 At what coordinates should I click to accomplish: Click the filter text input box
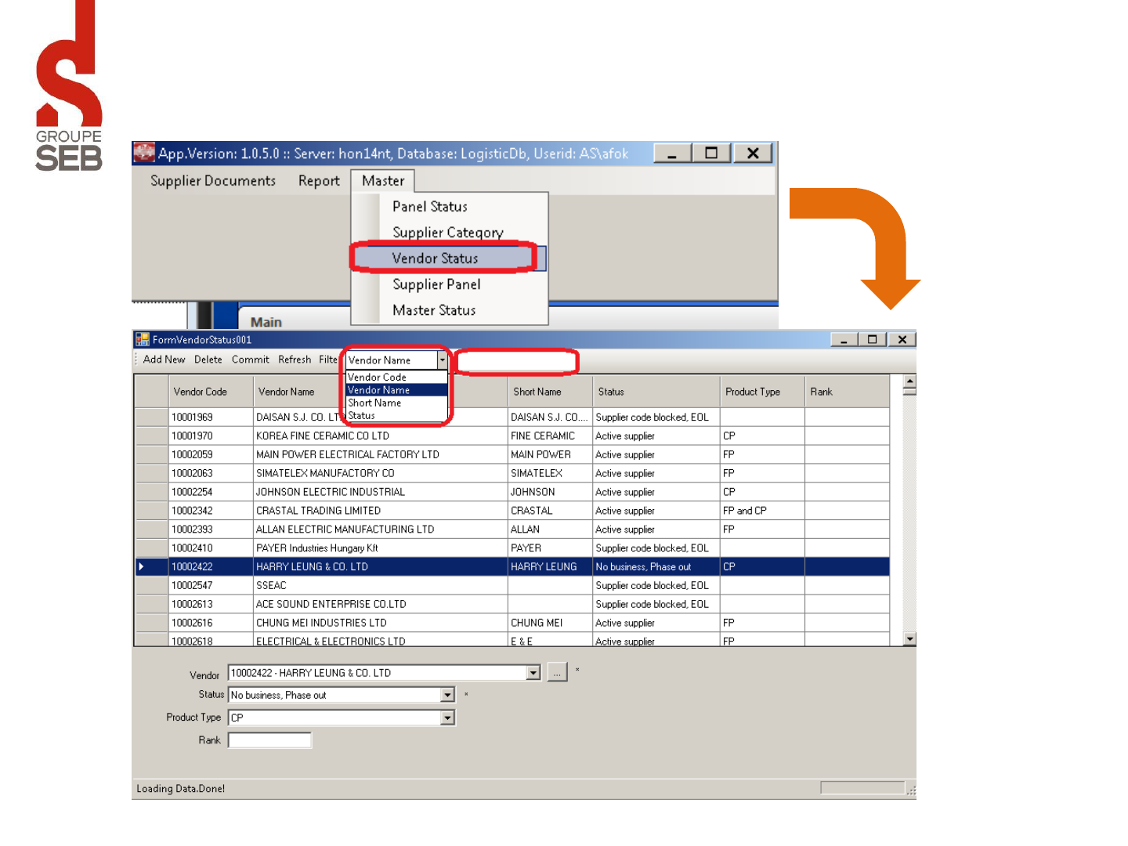(x=516, y=361)
